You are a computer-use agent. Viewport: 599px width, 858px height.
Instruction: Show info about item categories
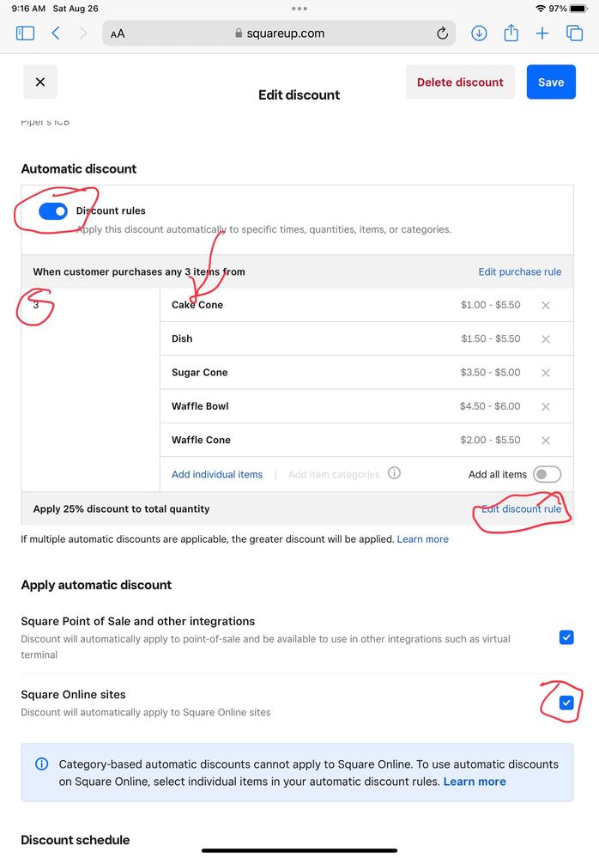[394, 473]
